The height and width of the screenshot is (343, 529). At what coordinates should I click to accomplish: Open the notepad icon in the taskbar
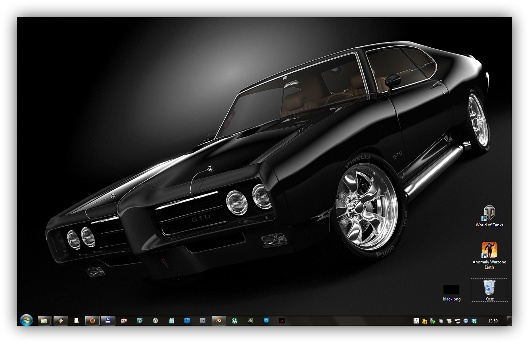pos(171,321)
